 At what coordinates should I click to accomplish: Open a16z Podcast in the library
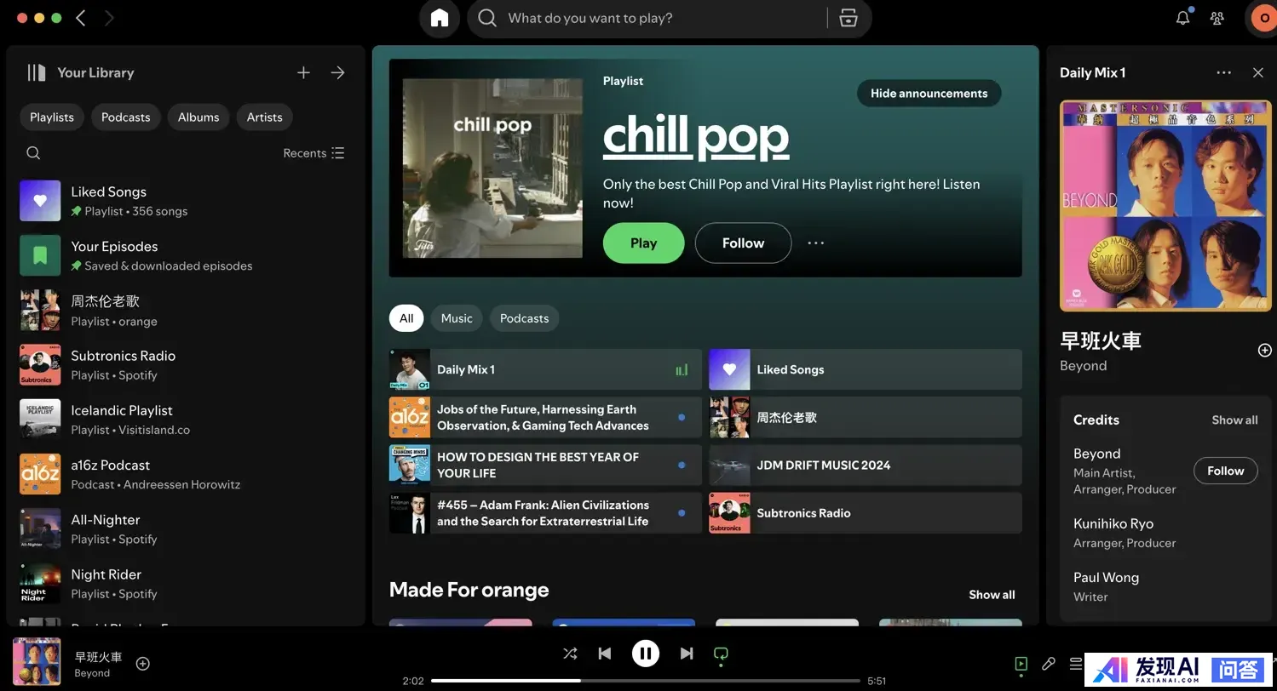pyautogui.click(x=186, y=474)
